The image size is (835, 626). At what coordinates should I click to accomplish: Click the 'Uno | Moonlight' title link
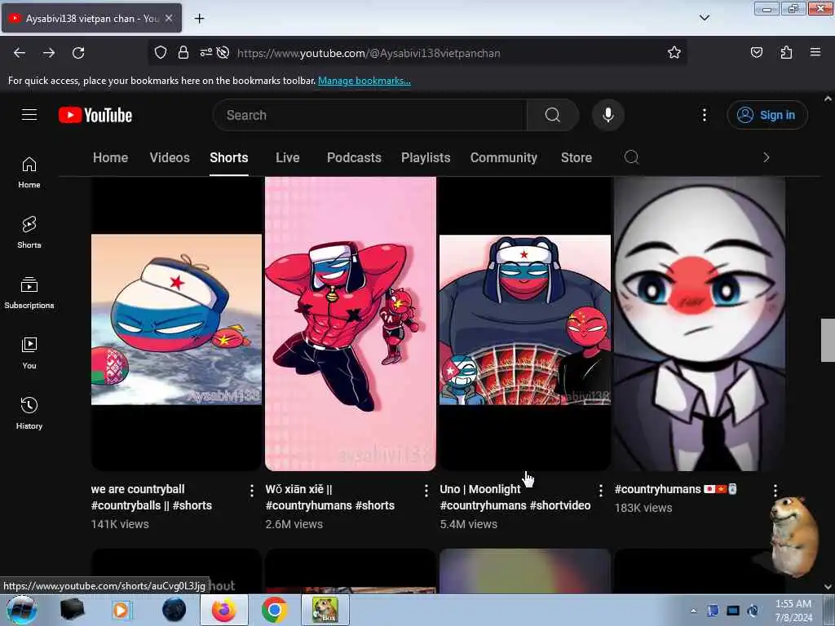(x=515, y=497)
